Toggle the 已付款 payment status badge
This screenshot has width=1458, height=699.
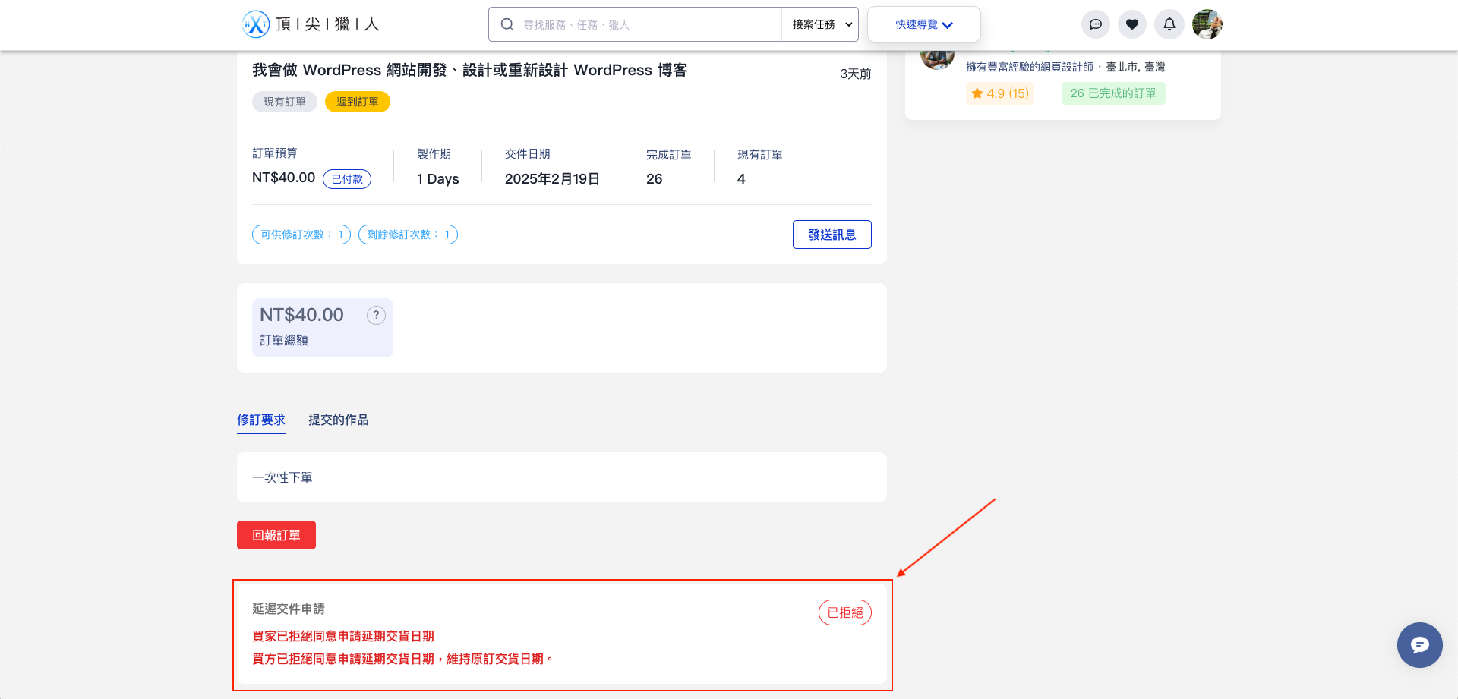pos(347,179)
